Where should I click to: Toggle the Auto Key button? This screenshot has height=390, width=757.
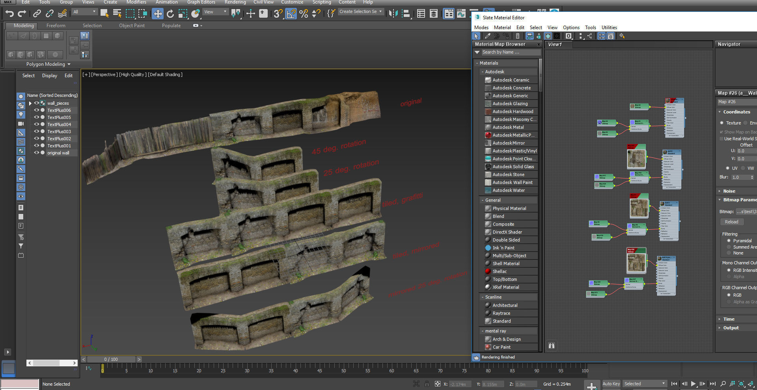[x=611, y=384]
